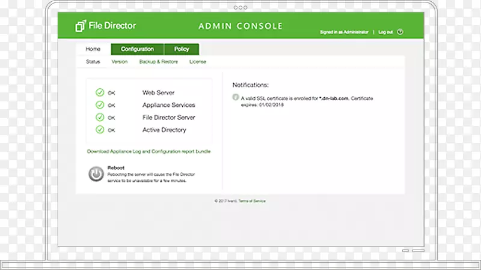Open the Backup & Restore sub-tab

click(x=159, y=62)
